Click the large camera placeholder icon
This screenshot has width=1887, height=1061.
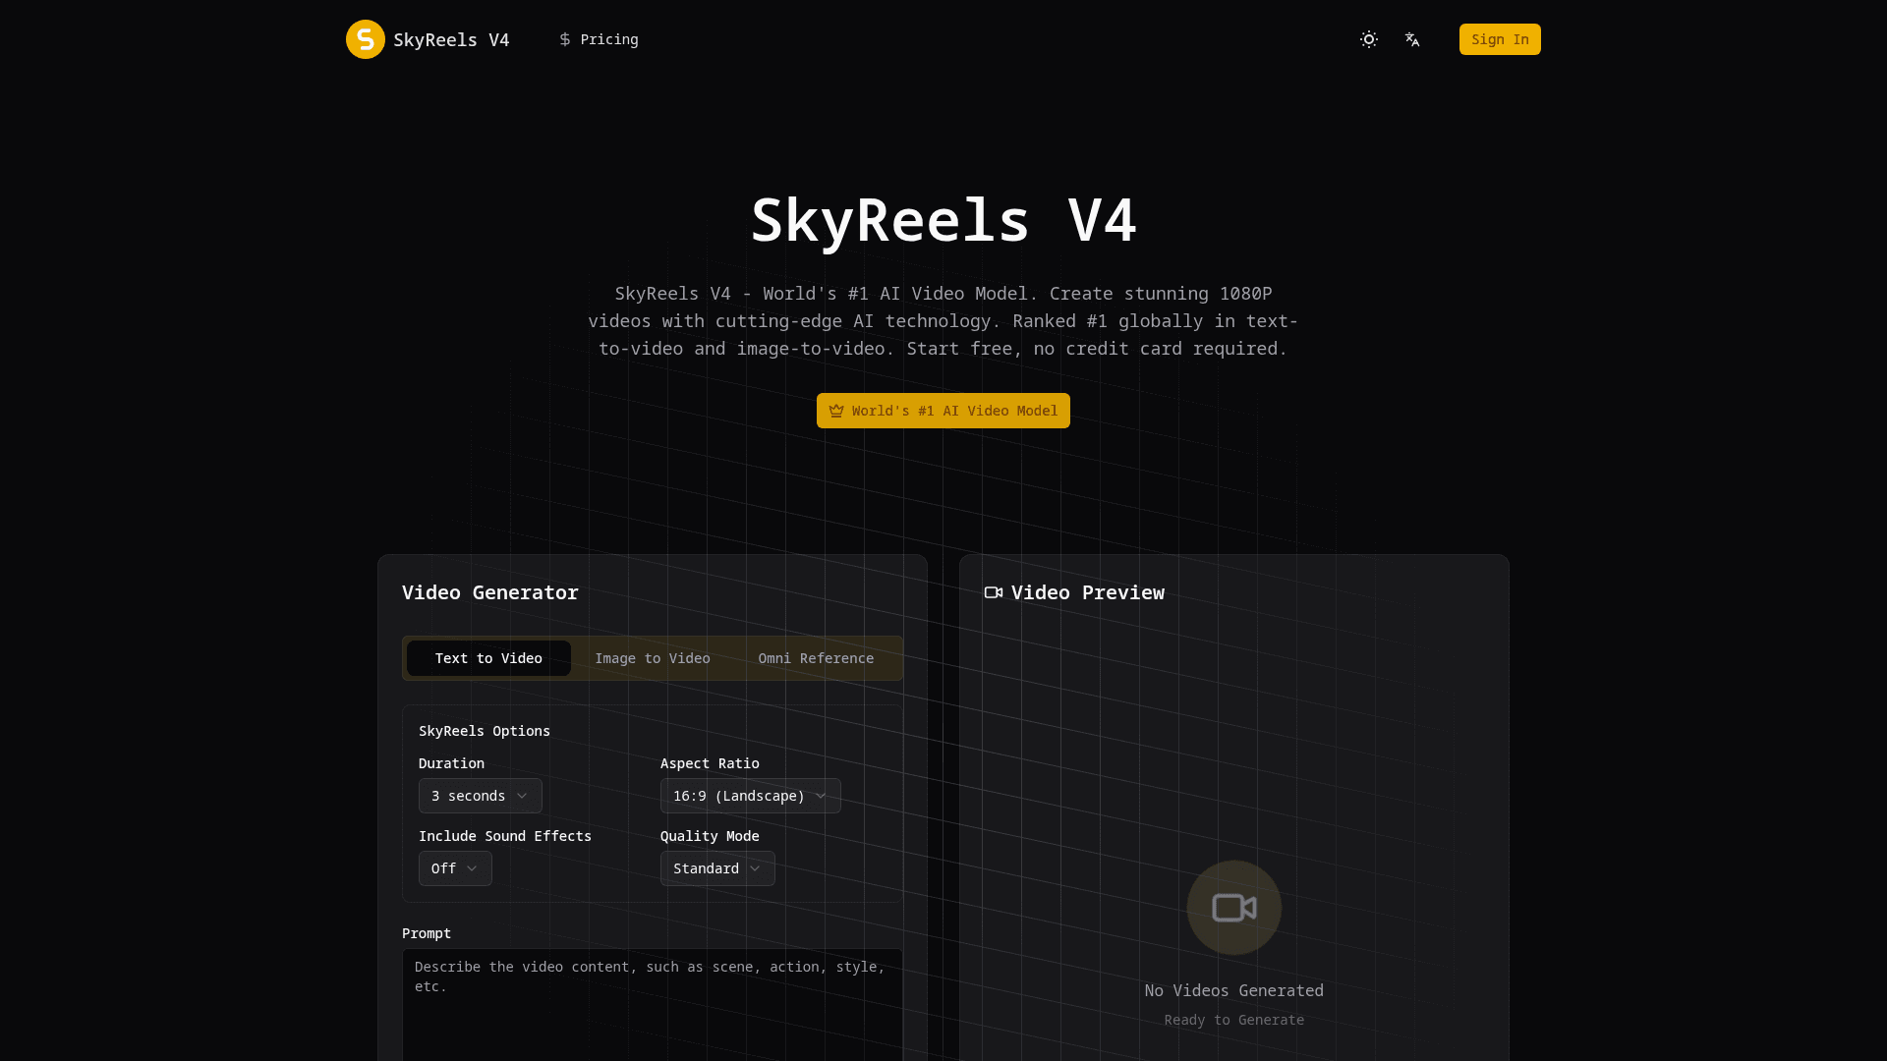[x=1233, y=907]
